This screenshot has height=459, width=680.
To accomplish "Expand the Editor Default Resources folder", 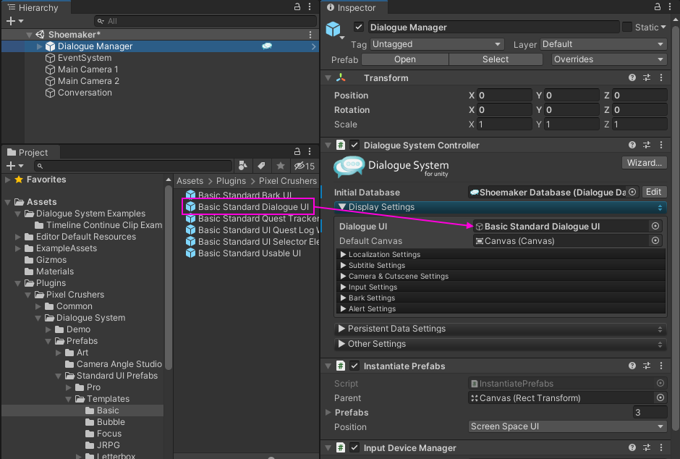I will (x=18, y=237).
